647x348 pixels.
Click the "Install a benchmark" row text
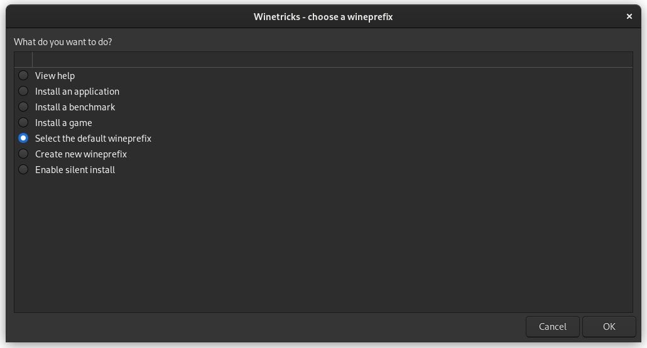tap(75, 107)
